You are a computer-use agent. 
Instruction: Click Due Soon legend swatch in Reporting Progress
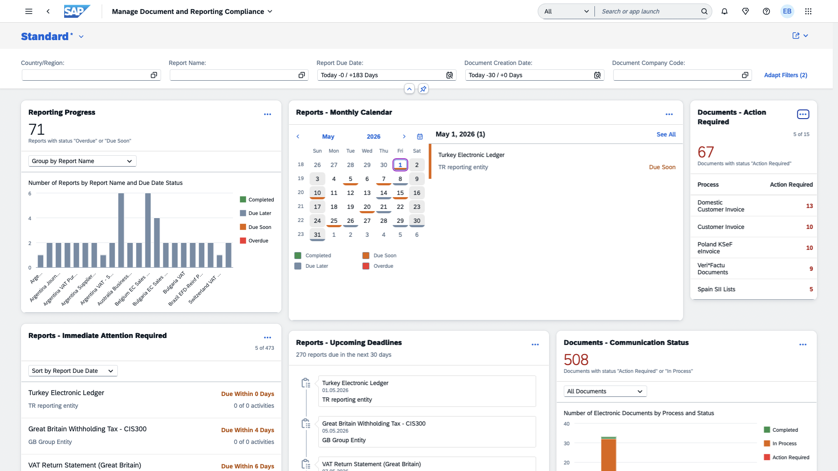pyautogui.click(x=243, y=227)
